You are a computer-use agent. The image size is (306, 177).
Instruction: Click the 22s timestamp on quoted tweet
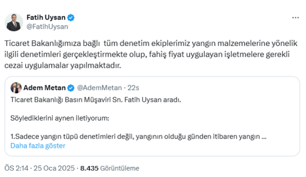click(133, 88)
